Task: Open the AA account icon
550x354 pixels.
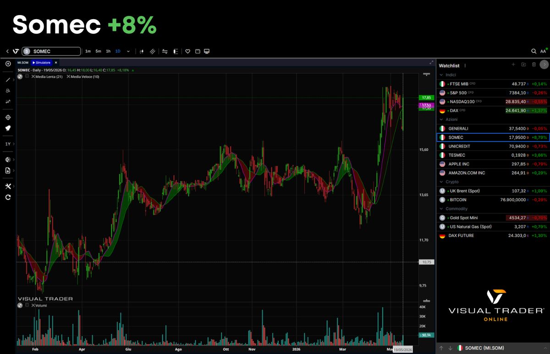Action: [x=544, y=51]
